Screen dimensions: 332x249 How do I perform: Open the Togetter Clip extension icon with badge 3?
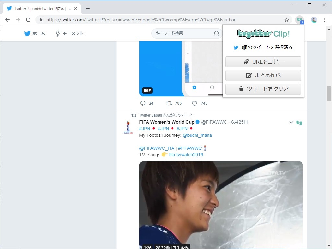point(299,20)
